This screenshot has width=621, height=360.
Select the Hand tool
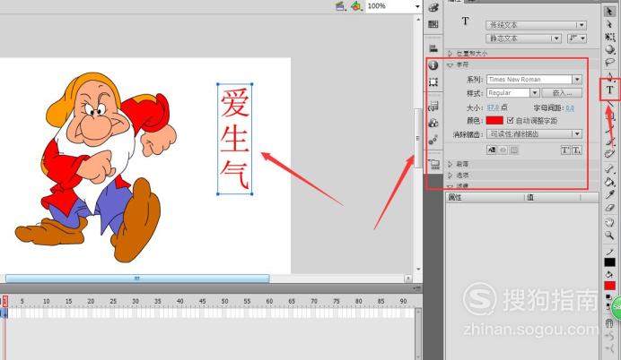point(610,222)
